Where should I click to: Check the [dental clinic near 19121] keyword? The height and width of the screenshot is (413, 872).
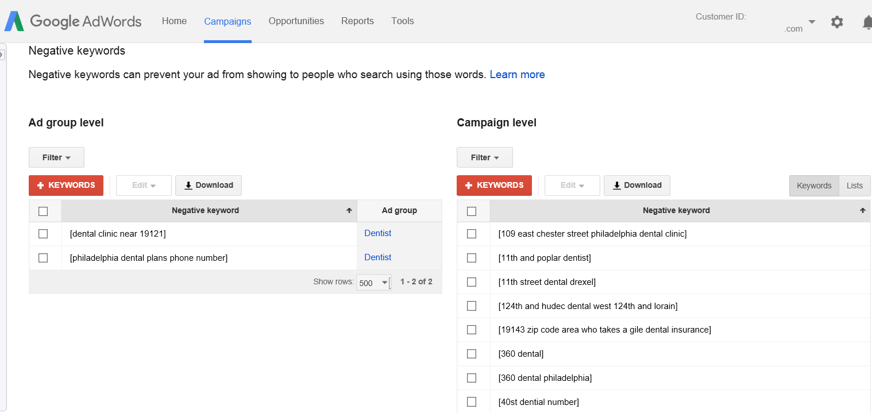click(x=43, y=234)
